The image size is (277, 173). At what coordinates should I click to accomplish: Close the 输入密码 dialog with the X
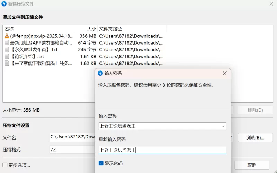[225, 73]
